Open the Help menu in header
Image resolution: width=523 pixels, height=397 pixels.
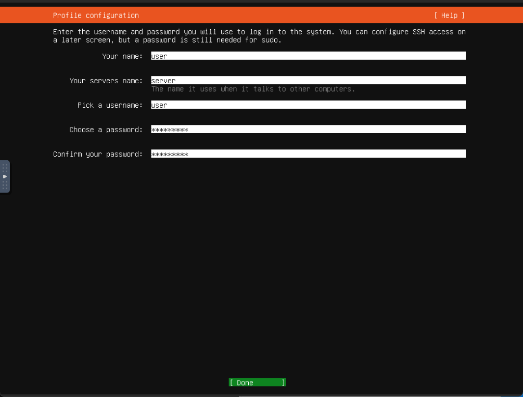click(x=449, y=16)
